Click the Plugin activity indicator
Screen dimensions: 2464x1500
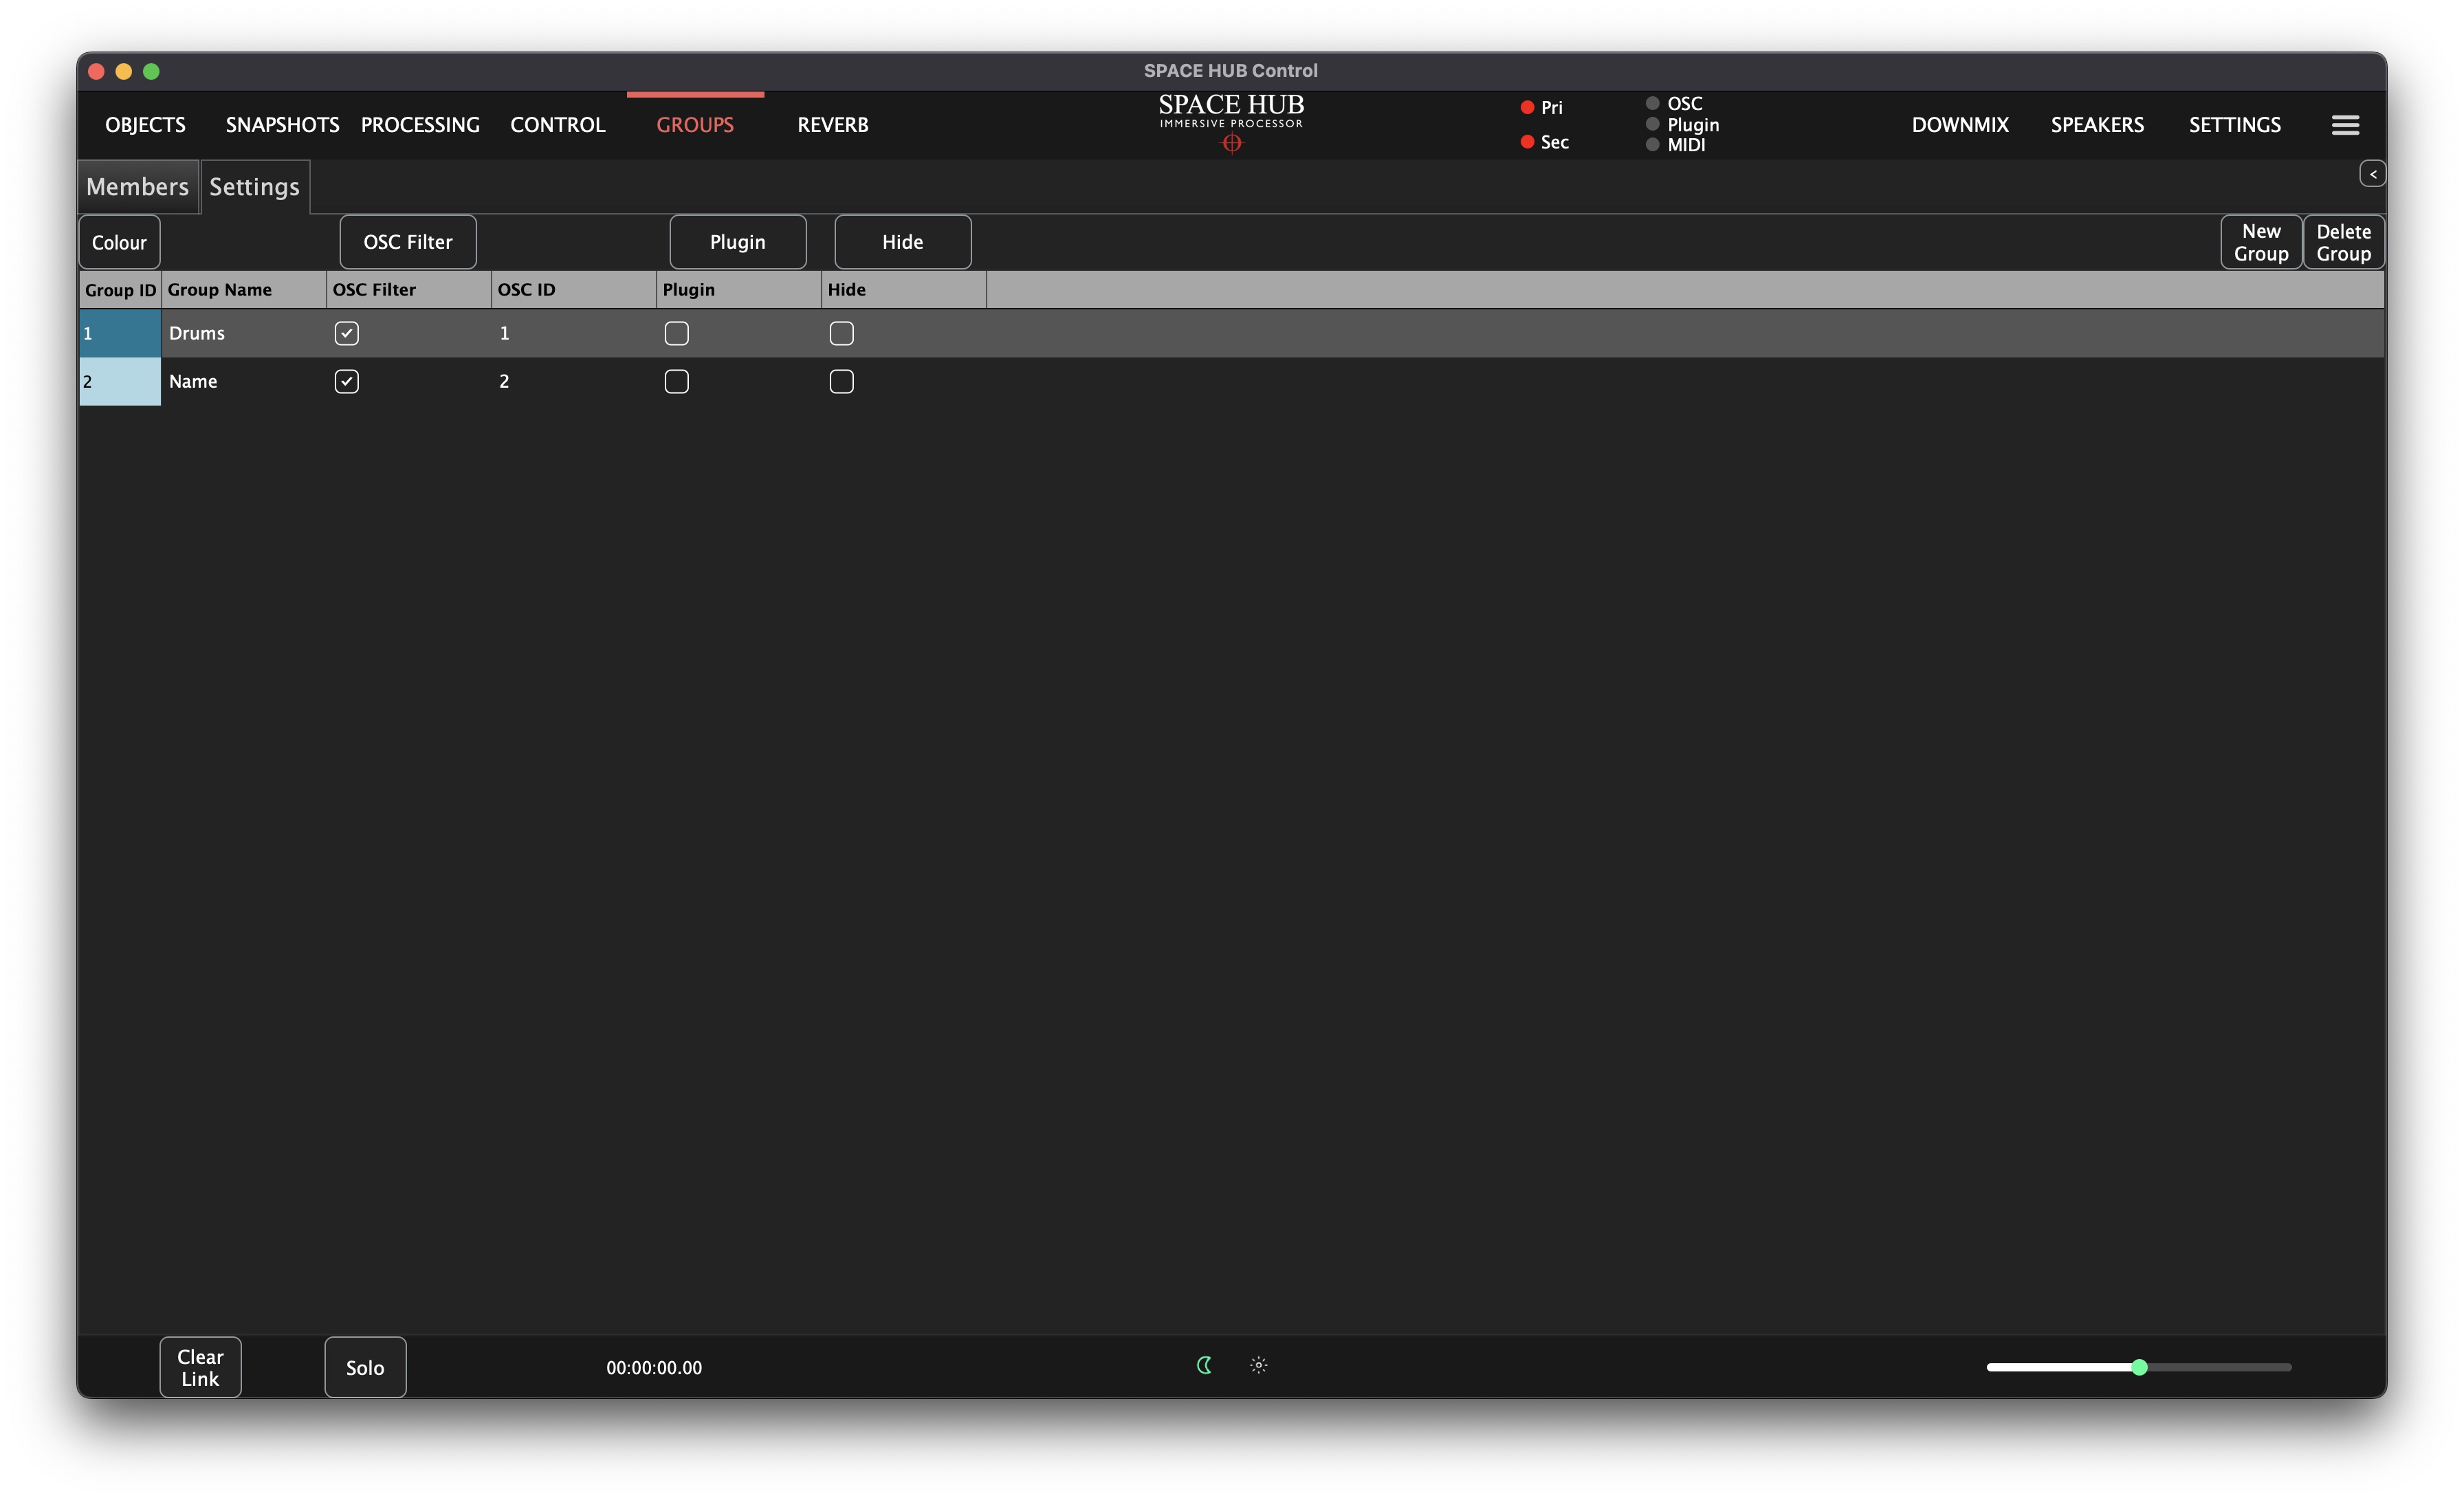[x=1652, y=124]
